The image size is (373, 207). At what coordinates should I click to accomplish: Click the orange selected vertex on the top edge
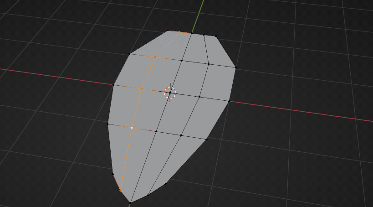click(179, 32)
